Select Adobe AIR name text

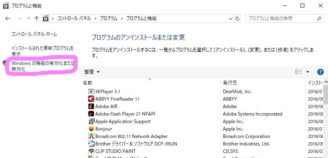click(x=106, y=107)
